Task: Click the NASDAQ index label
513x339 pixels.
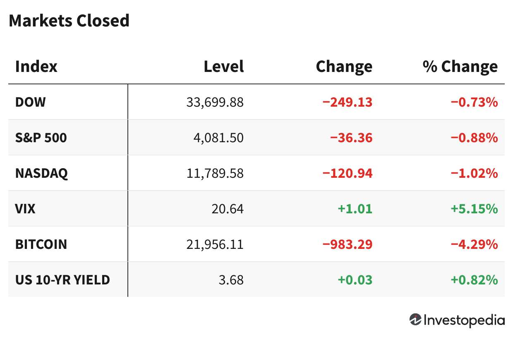Action: tap(41, 173)
